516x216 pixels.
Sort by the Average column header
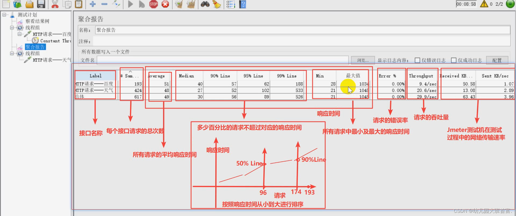(157, 76)
